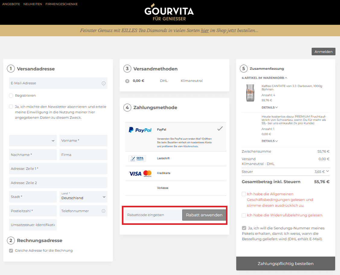
Task: Expand DETAILS under PREMIUM Fruchtaufstrich item
Action: [269, 141]
